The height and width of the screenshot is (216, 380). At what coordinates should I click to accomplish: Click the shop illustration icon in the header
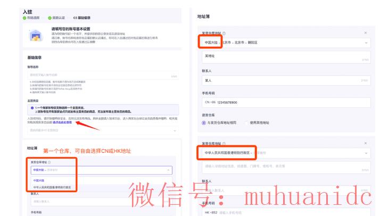pos(36,36)
